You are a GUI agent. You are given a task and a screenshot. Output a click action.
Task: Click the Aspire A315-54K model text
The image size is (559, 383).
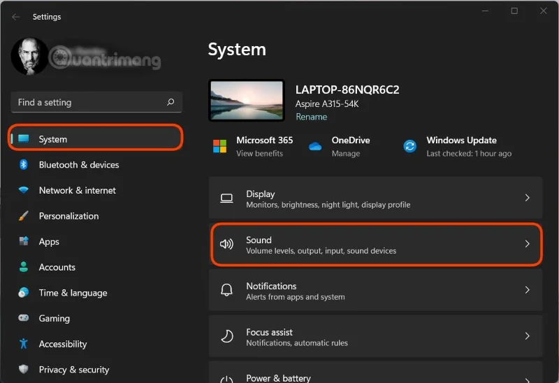pos(327,104)
